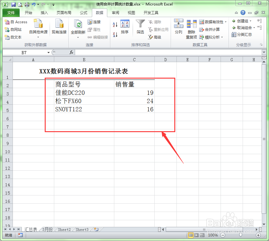Open Advanced (高级) filter options

[155, 37]
